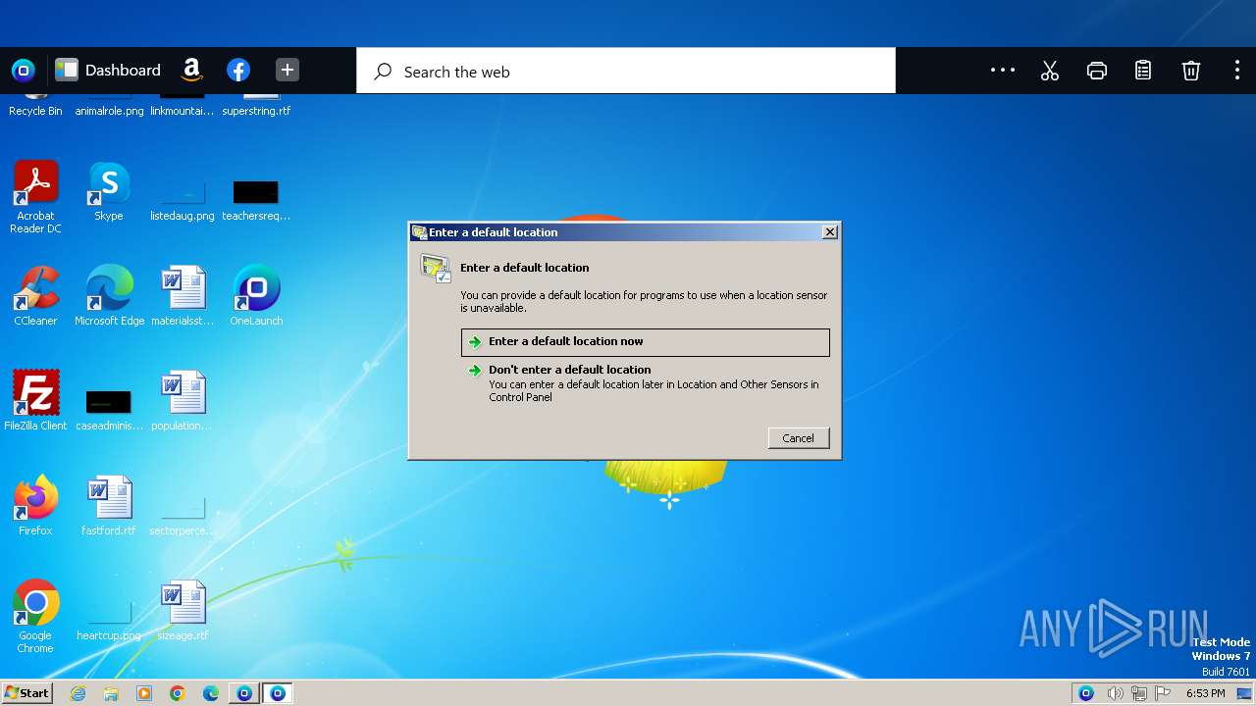Select the heartcup.png file icon
1256x706 pixels.
pyautogui.click(x=109, y=620)
